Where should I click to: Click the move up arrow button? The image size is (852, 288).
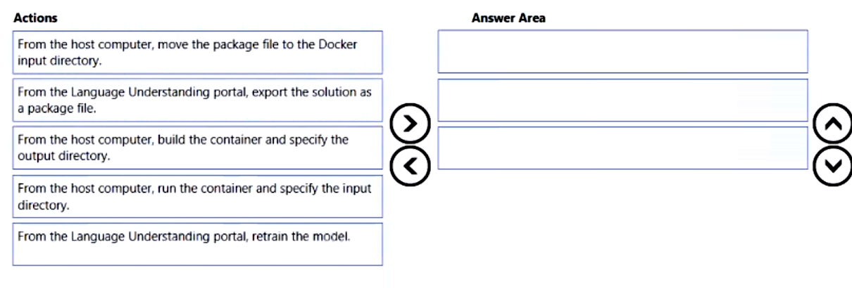[832, 123]
